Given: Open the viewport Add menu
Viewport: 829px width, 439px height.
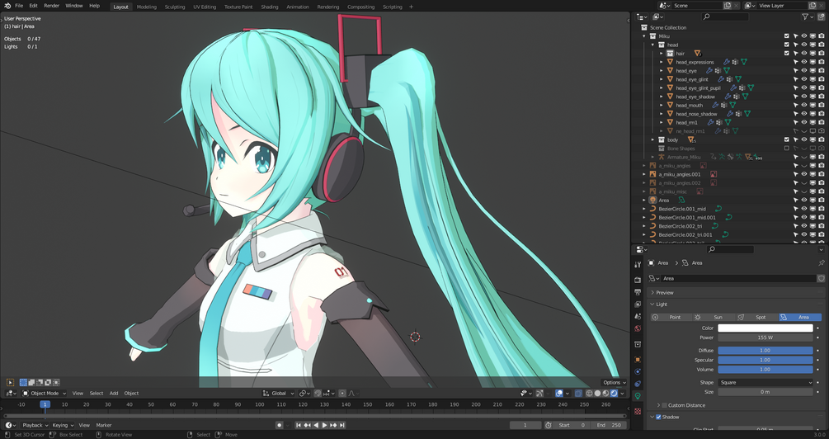Looking at the screenshot, I should click(x=114, y=394).
